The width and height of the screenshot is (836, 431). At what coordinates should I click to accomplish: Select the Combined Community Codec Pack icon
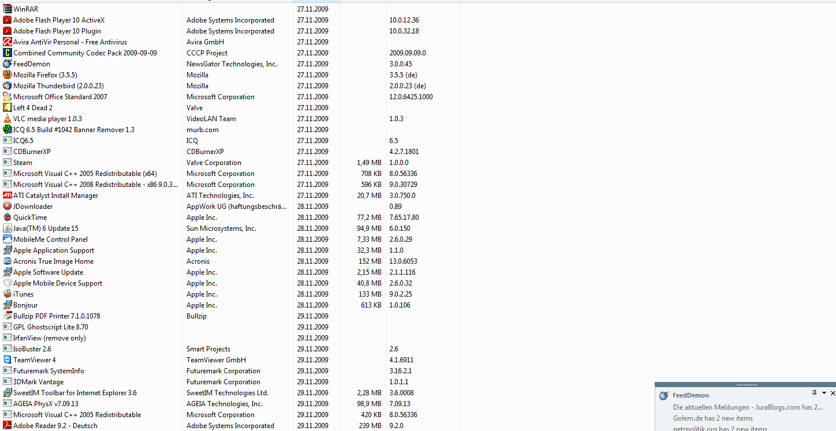(x=7, y=53)
